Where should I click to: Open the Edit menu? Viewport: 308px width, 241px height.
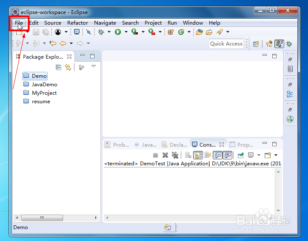click(x=34, y=23)
